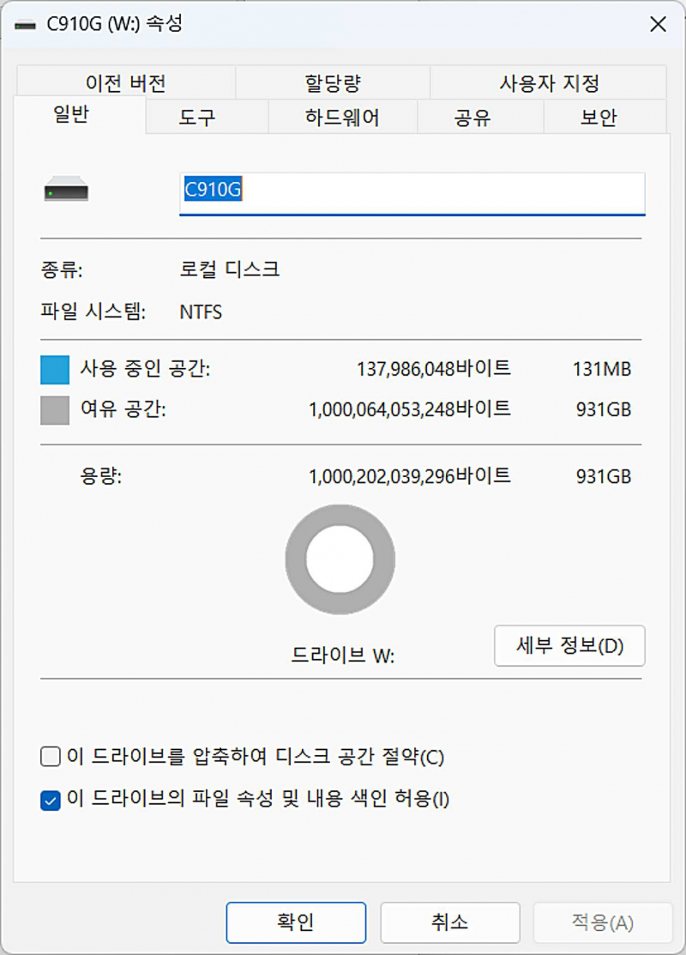
Task: Click the gray 여유 공간 color swatch
Action: click(x=55, y=410)
